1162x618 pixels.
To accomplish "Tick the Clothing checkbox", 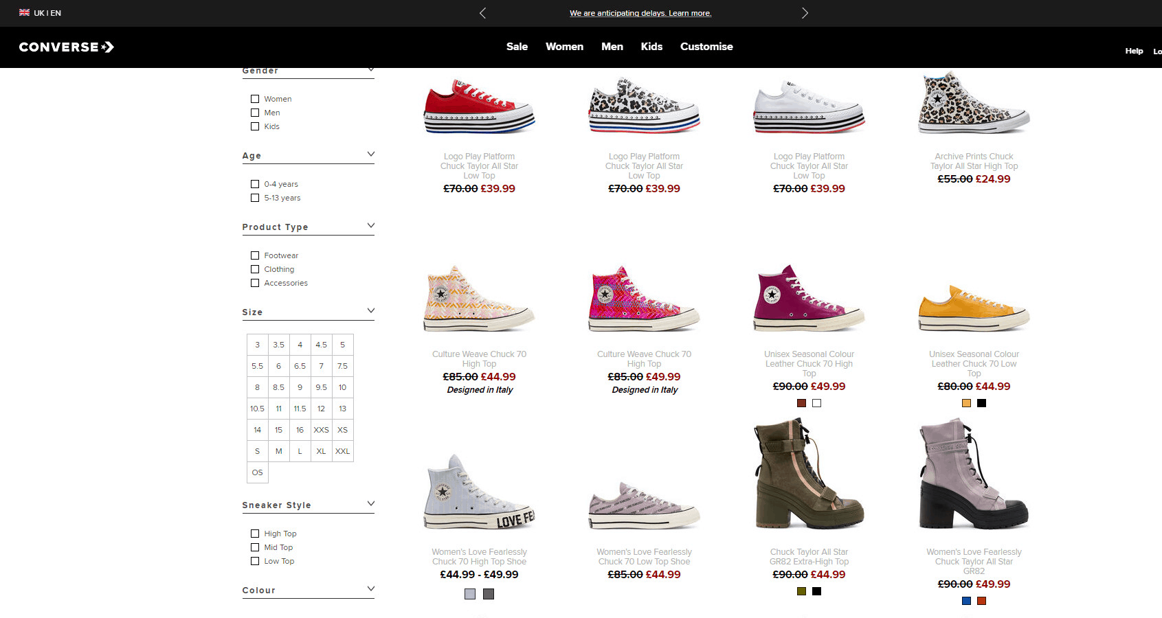I will pyautogui.click(x=255, y=269).
